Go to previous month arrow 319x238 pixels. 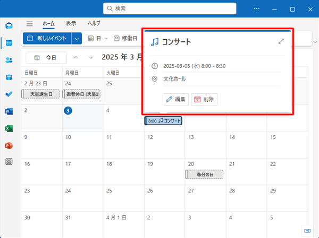76,58
